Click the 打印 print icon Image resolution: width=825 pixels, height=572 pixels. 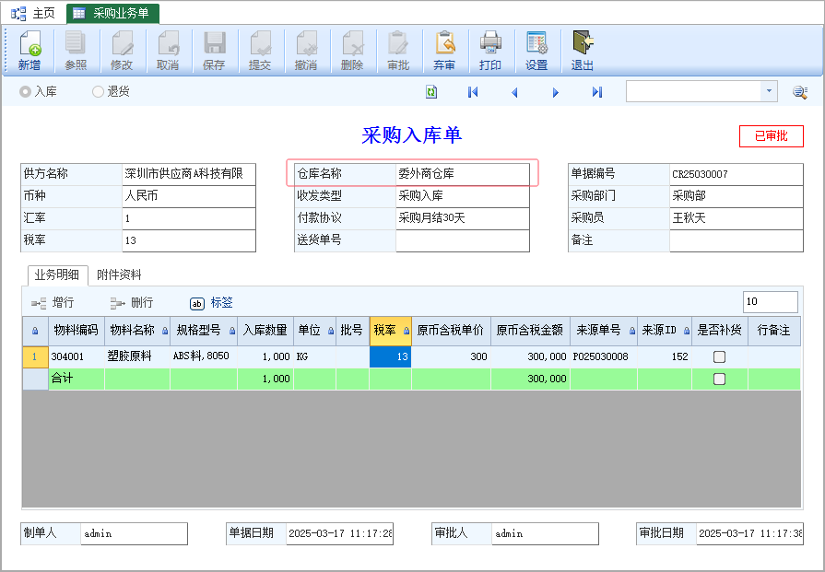(490, 51)
